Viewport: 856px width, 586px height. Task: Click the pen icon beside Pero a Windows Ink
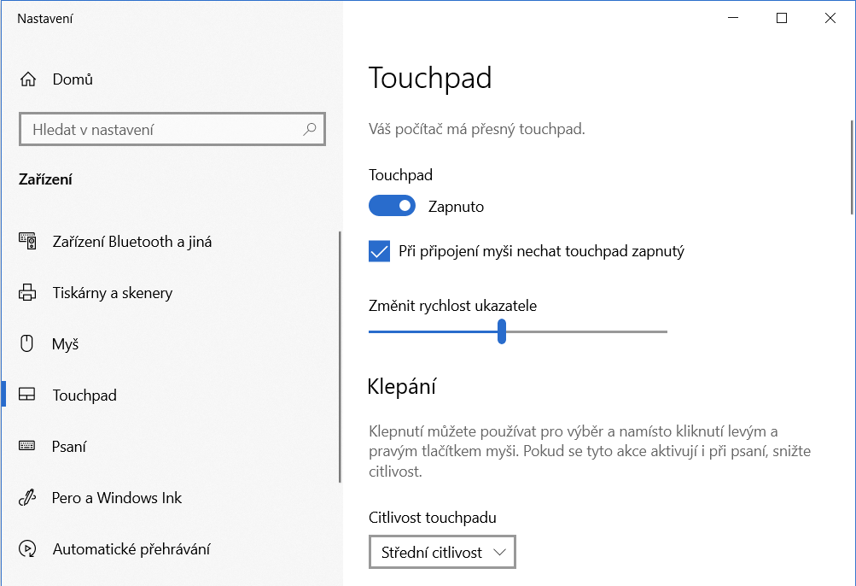pos(27,497)
